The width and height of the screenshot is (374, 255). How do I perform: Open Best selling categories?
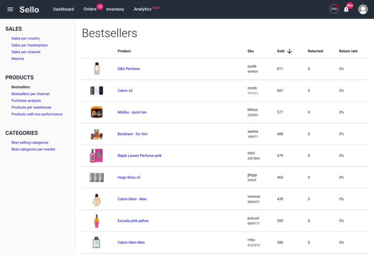click(x=30, y=143)
